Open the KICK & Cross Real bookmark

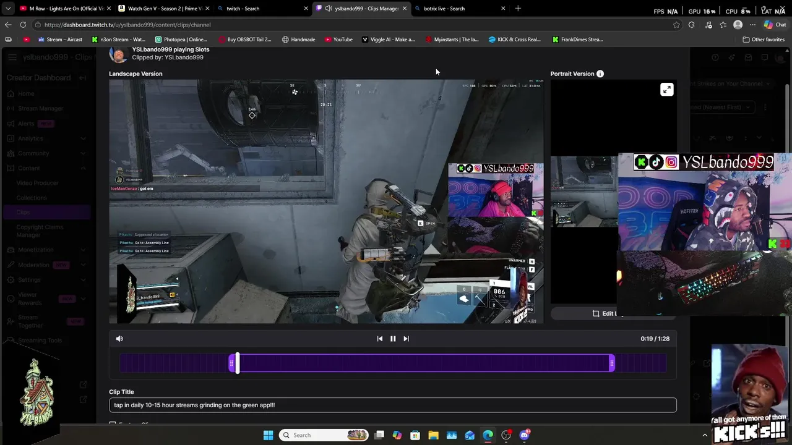point(514,40)
